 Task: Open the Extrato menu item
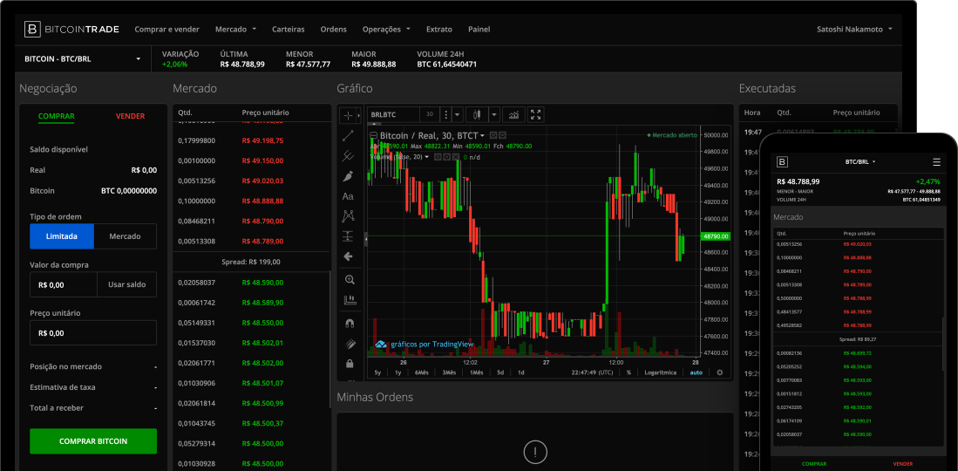[x=439, y=29]
